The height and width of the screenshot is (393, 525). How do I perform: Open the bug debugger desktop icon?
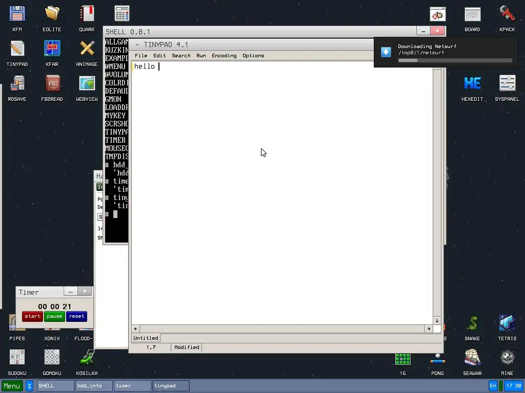pyautogui.click(x=438, y=14)
